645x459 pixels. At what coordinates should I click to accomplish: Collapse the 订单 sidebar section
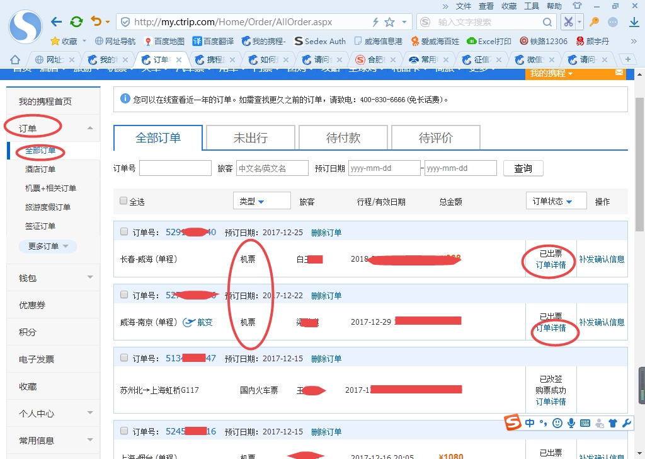click(x=90, y=128)
